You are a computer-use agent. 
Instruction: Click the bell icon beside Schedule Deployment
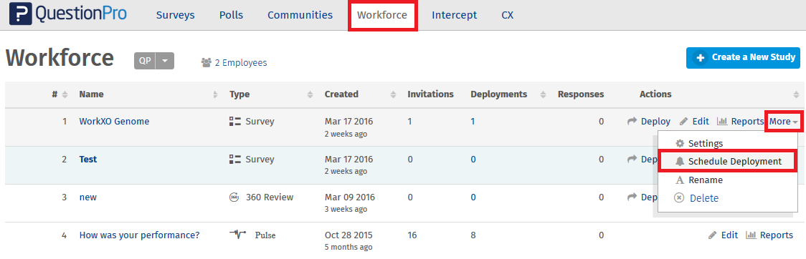click(x=680, y=162)
